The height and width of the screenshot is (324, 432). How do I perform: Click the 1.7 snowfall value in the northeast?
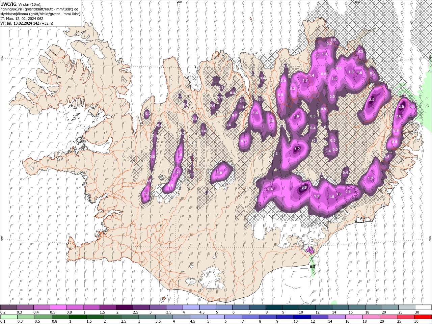[305, 81]
